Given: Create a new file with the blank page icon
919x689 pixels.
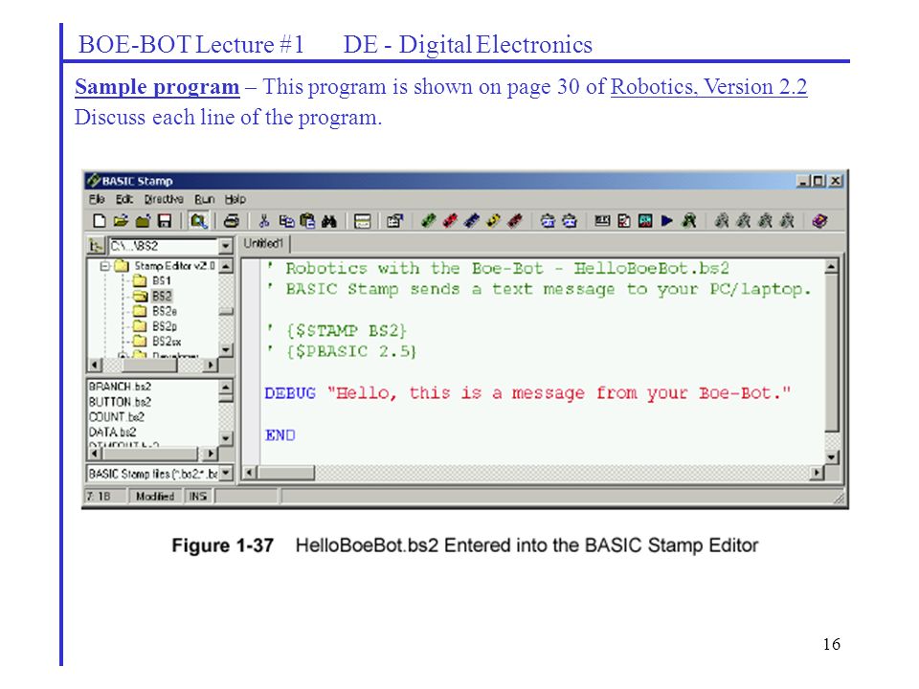Looking at the screenshot, I should click(x=100, y=221).
